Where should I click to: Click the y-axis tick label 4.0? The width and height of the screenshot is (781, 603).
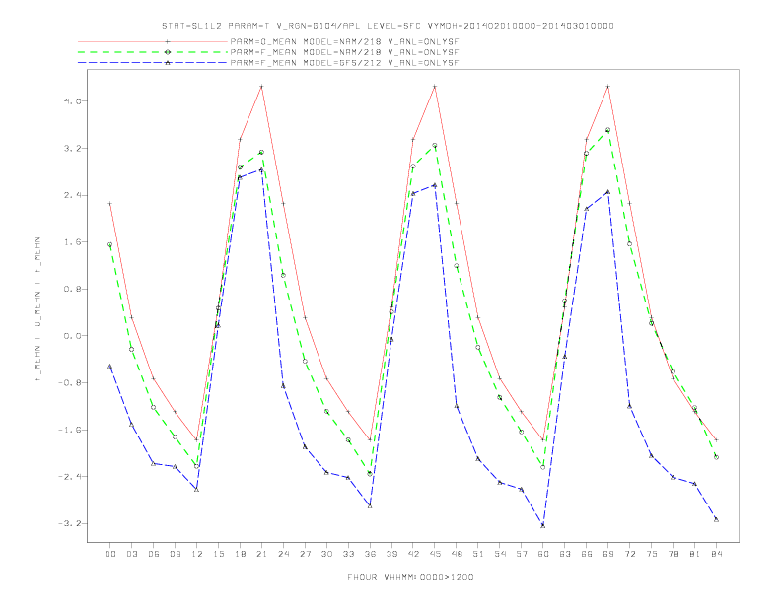click(x=73, y=101)
